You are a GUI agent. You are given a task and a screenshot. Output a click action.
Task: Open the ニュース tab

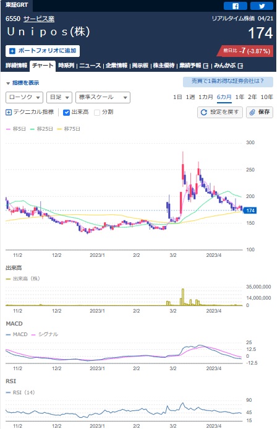click(x=90, y=66)
